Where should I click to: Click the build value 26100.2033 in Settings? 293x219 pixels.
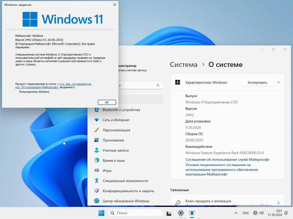pos(194,140)
